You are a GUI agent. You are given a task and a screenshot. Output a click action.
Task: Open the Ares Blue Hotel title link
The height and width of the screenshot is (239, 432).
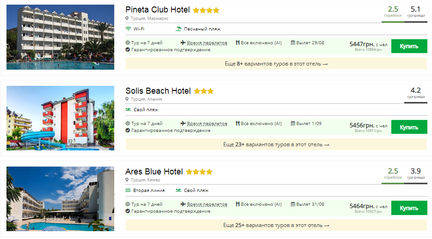154,172
